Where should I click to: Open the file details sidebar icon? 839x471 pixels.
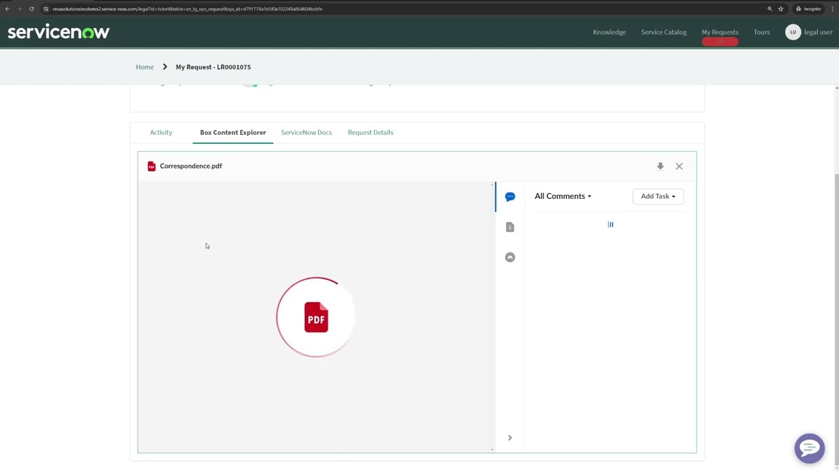[510, 227]
